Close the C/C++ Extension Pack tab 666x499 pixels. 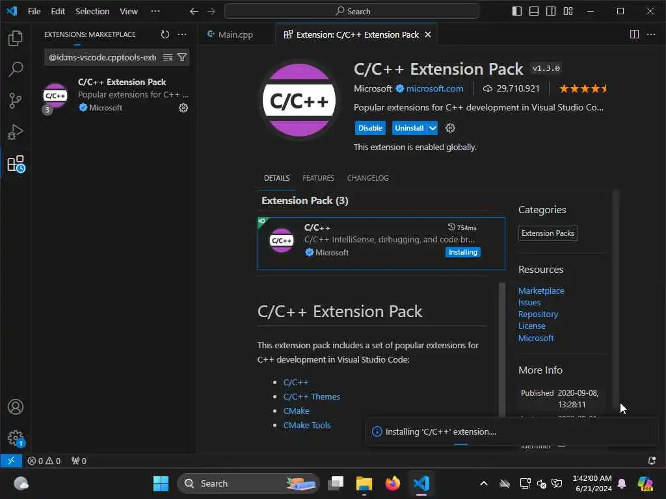pos(428,34)
